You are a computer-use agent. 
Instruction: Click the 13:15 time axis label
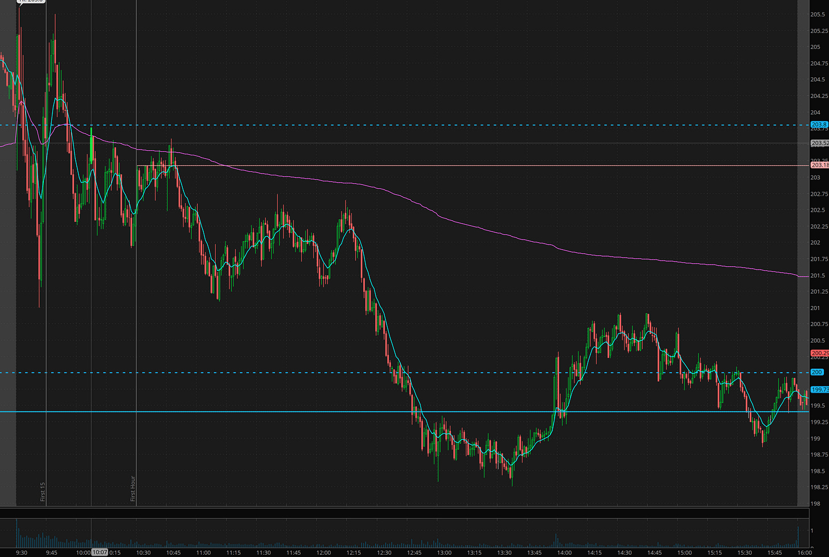(474, 552)
